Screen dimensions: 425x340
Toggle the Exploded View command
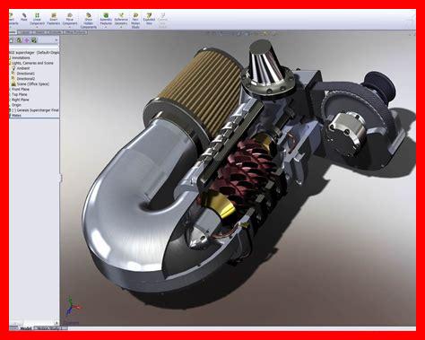[149, 19]
